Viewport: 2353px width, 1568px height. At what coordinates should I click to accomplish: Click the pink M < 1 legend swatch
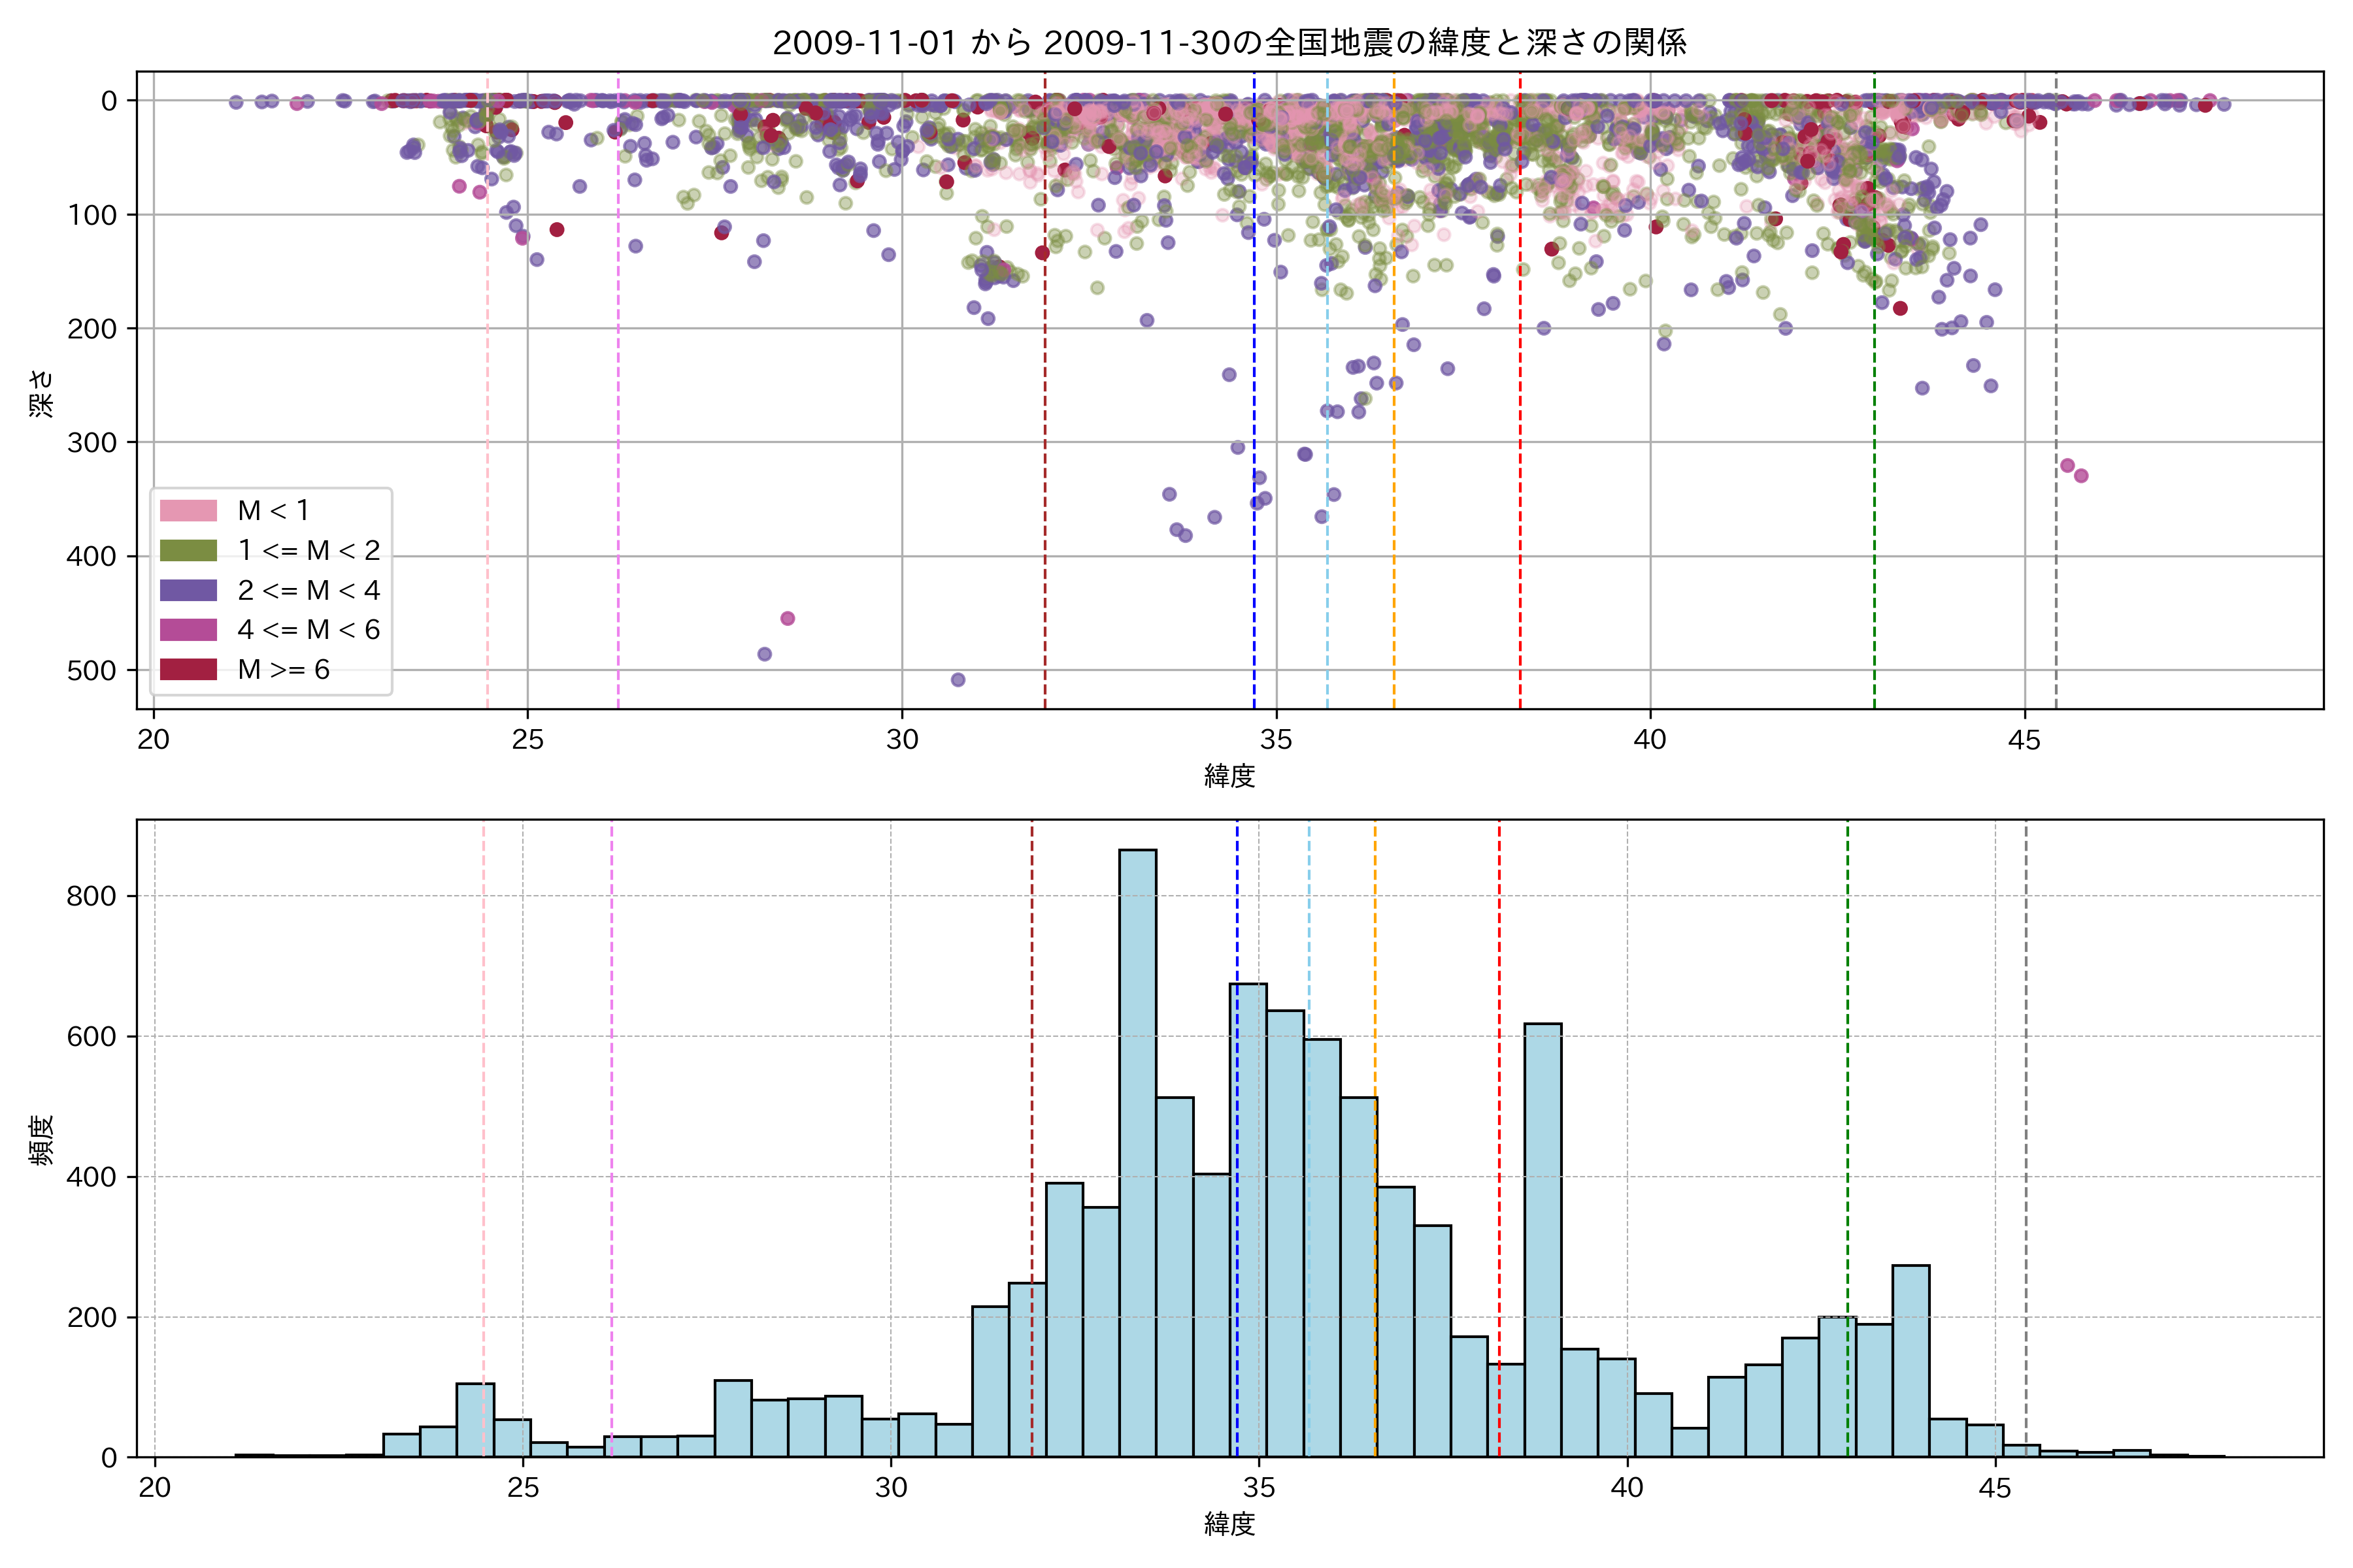188,510
